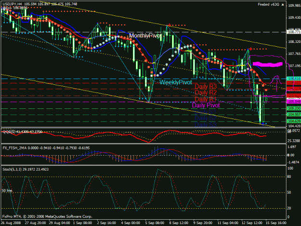Click the Daily R2 resistance label
This screenshot has height=226, width=301.
(x=206, y=93)
